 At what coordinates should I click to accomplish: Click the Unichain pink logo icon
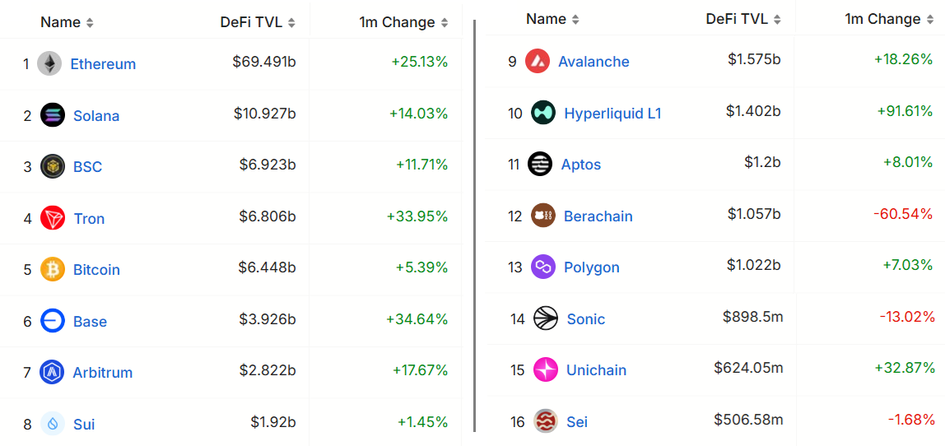(546, 370)
